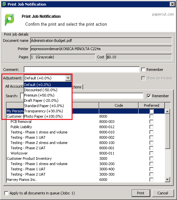Image resolution: width=177 pixels, height=200 pixels.
Task: Click the PaperCut logo icon in header
Action: (9, 20)
